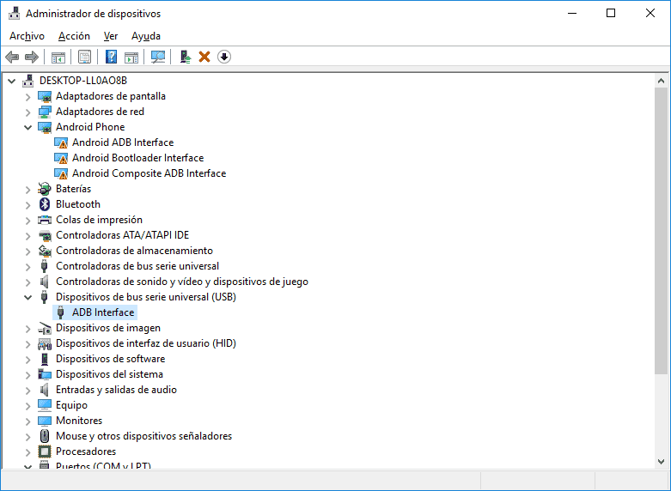Click the Disable device down-arrow icon
The height and width of the screenshot is (491, 671).
click(224, 57)
